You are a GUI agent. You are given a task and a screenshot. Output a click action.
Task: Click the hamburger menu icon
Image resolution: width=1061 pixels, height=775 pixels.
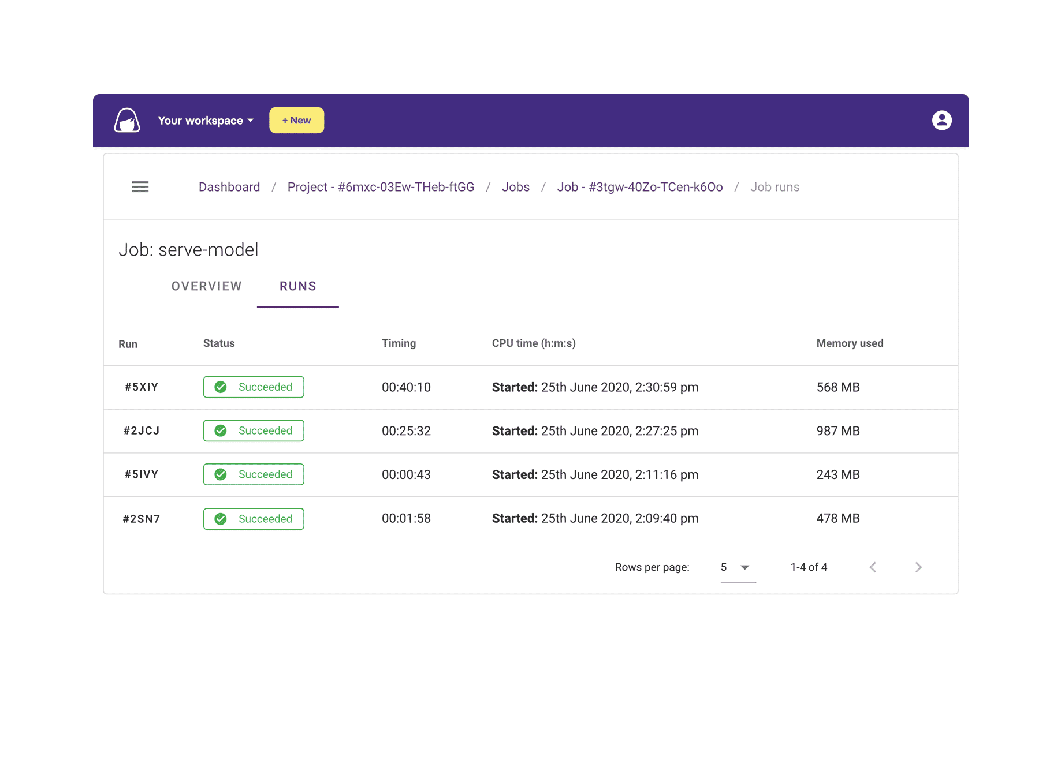click(x=140, y=186)
